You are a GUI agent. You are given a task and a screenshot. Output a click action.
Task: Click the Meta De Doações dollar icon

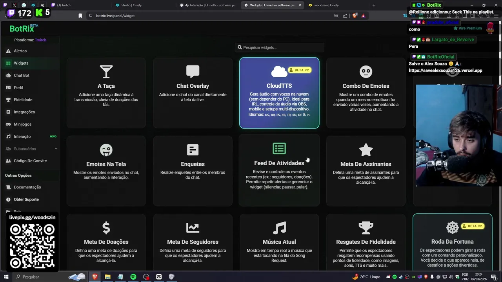point(106,228)
